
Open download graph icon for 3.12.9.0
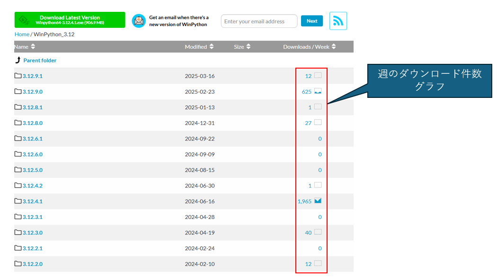tap(318, 91)
